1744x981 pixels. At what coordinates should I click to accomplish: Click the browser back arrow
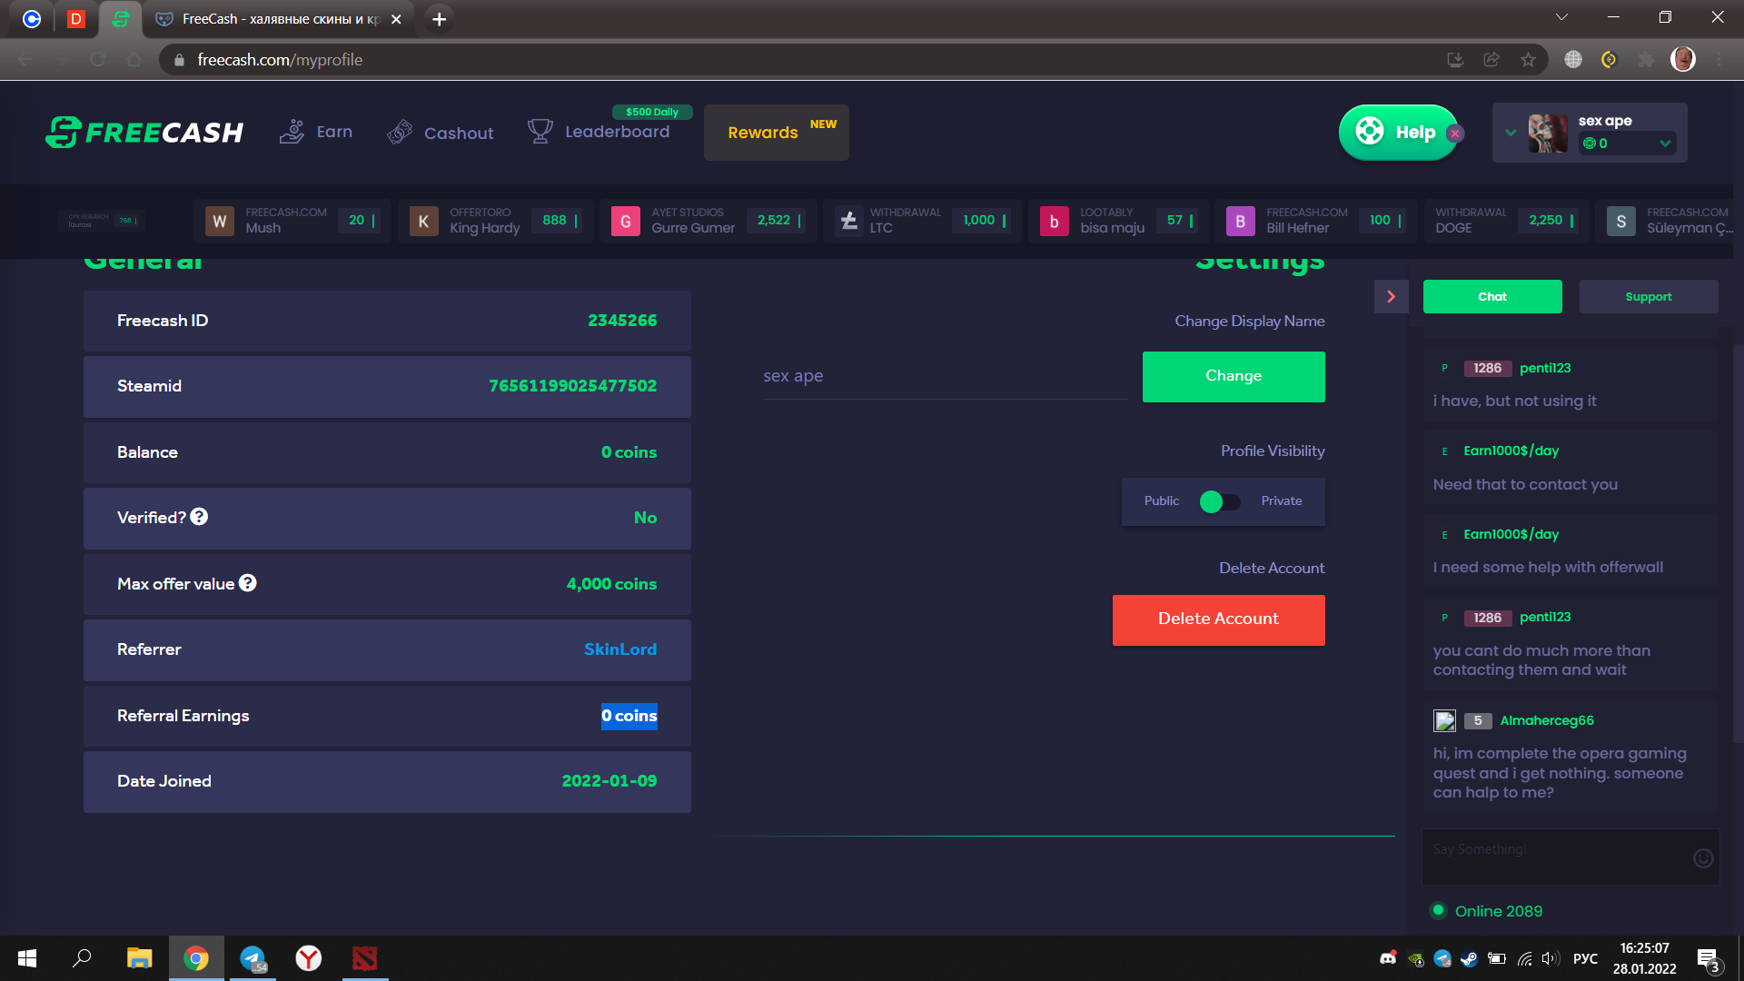coord(25,60)
